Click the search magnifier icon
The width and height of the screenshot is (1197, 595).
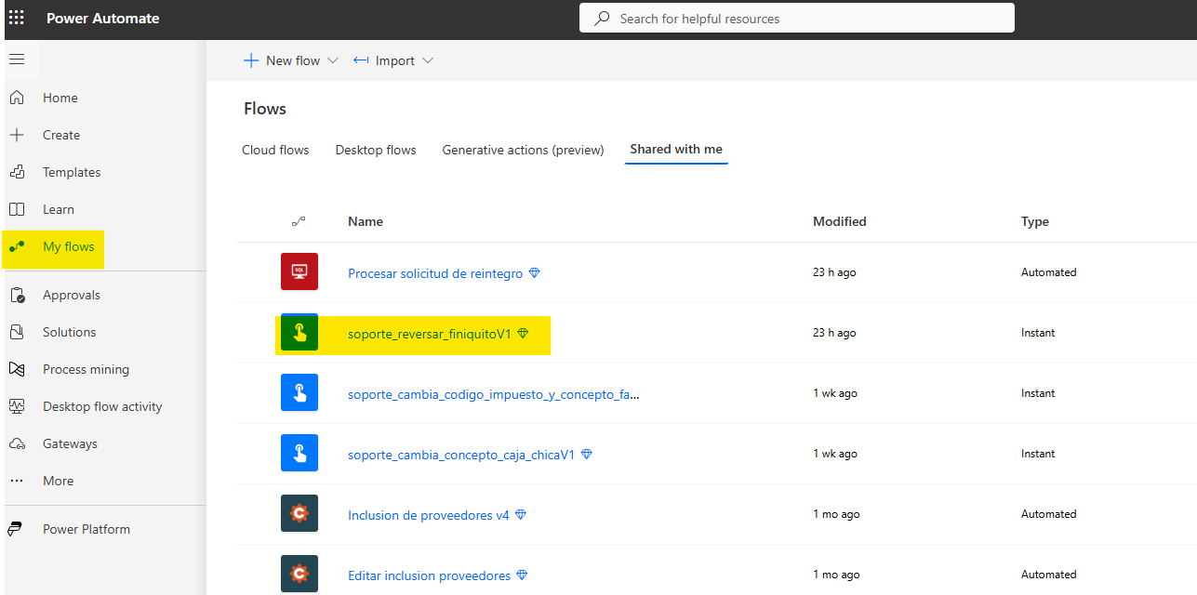click(602, 18)
